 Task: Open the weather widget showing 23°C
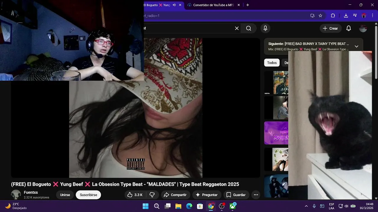point(17,206)
